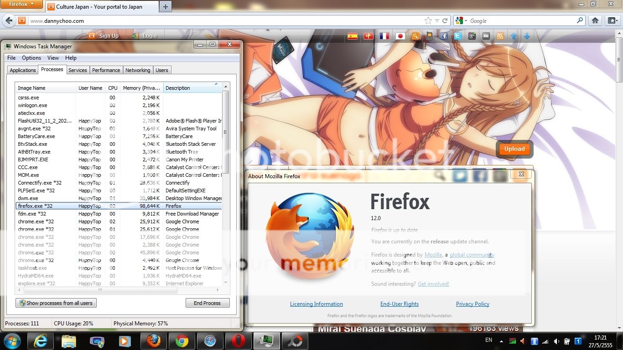This screenshot has height=350, width=623.
Task: Reload the page with the refresh icon
Action: click(445, 21)
